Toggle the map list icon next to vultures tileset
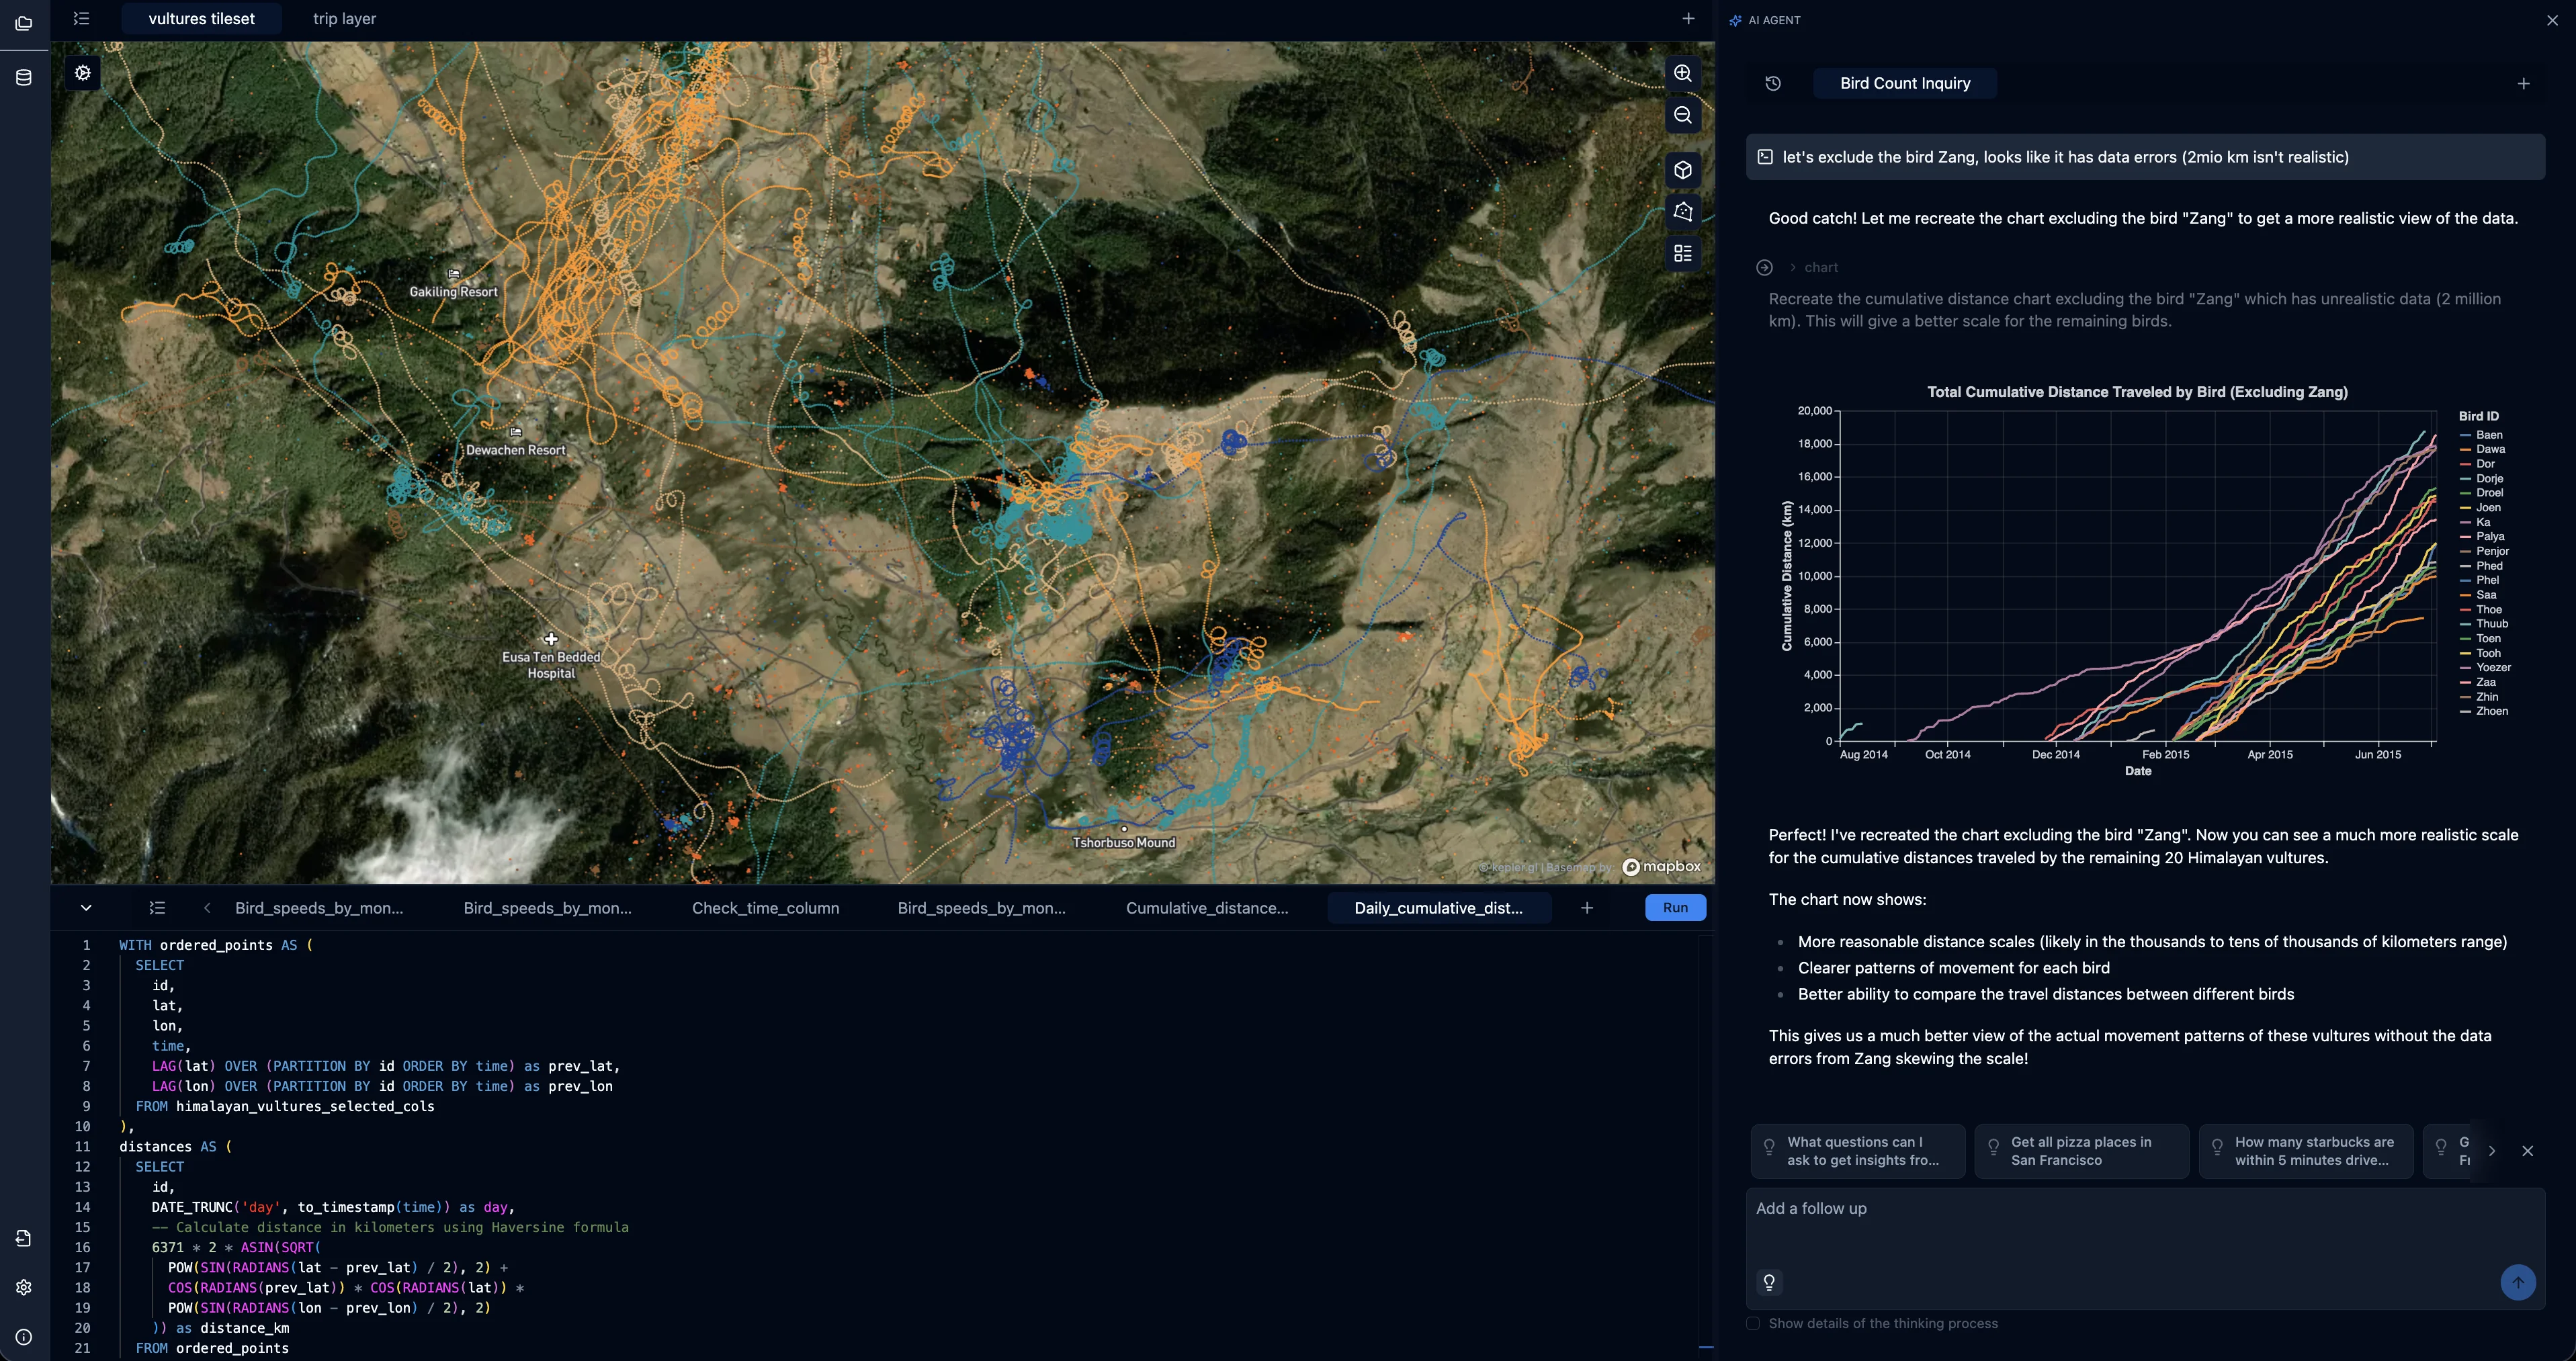 coord(82,19)
